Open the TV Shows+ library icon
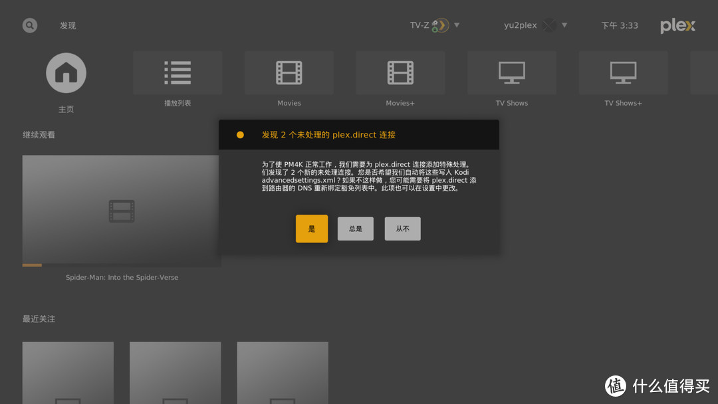This screenshot has width=718, height=404. pyautogui.click(x=623, y=73)
